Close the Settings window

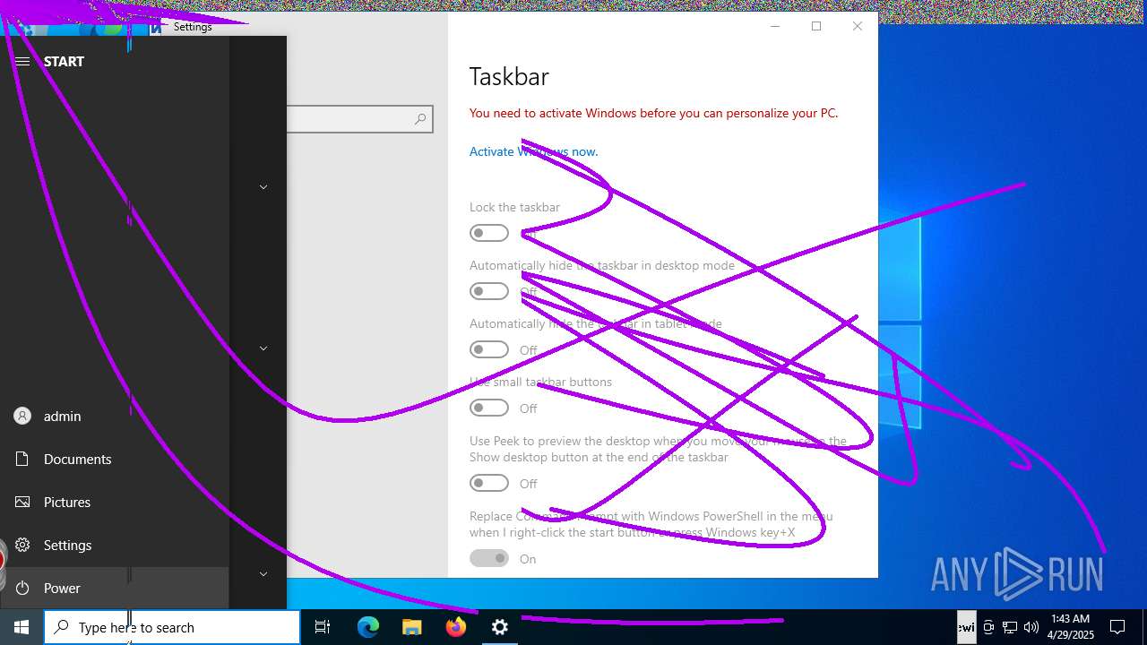coord(858,26)
